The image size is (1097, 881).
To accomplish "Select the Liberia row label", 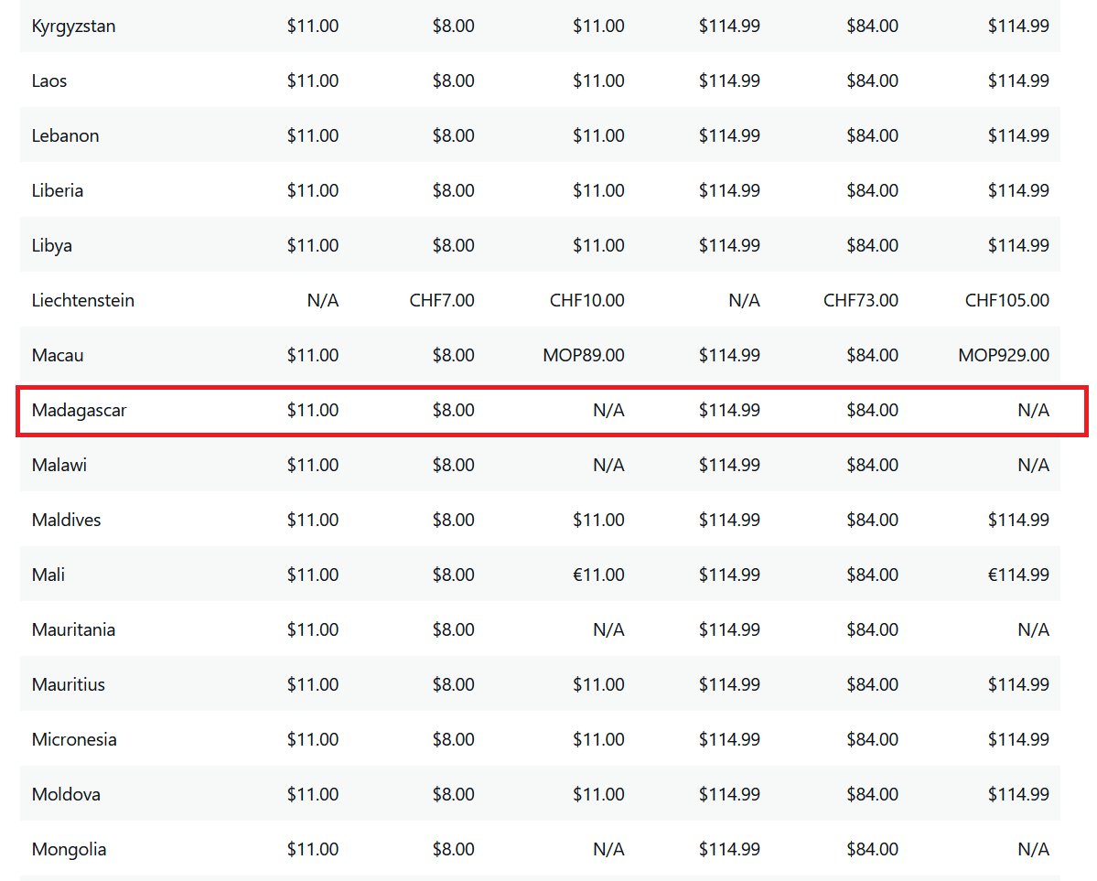I will click(x=58, y=190).
